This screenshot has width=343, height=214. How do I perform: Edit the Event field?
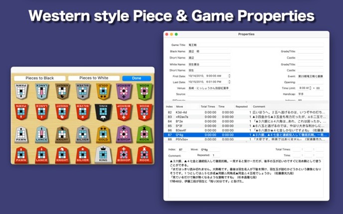pos(311,77)
